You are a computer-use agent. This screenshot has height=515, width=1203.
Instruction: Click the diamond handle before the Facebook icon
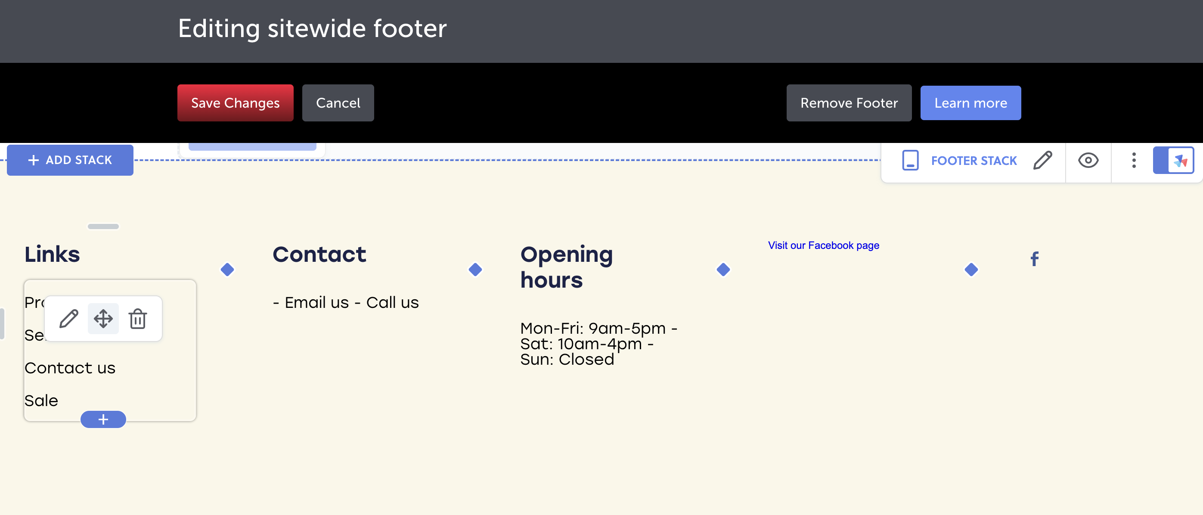pos(971,270)
